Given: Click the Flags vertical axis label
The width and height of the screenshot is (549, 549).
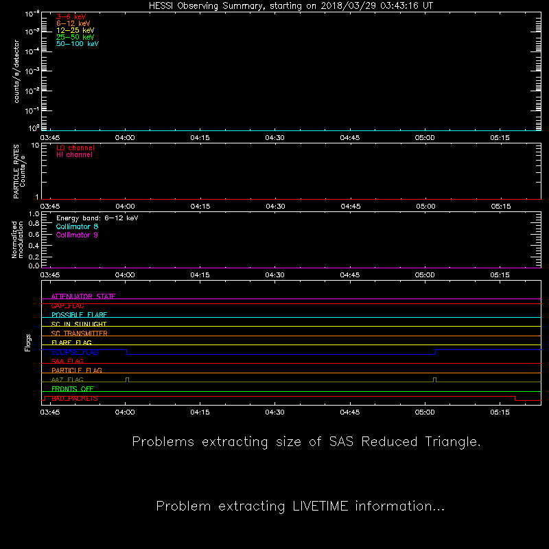Looking at the screenshot, I should [x=27, y=342].
